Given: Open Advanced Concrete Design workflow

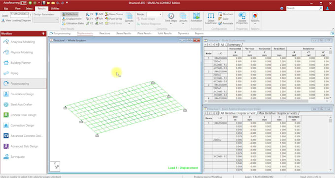Looking at the screenshot, I should 23,136.
